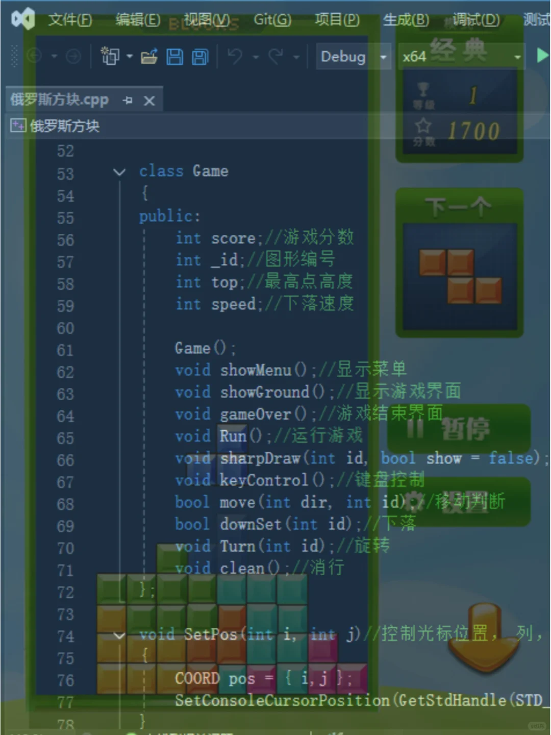Click the project icon beside 俄罗斯方块

[x=18, y=125]
